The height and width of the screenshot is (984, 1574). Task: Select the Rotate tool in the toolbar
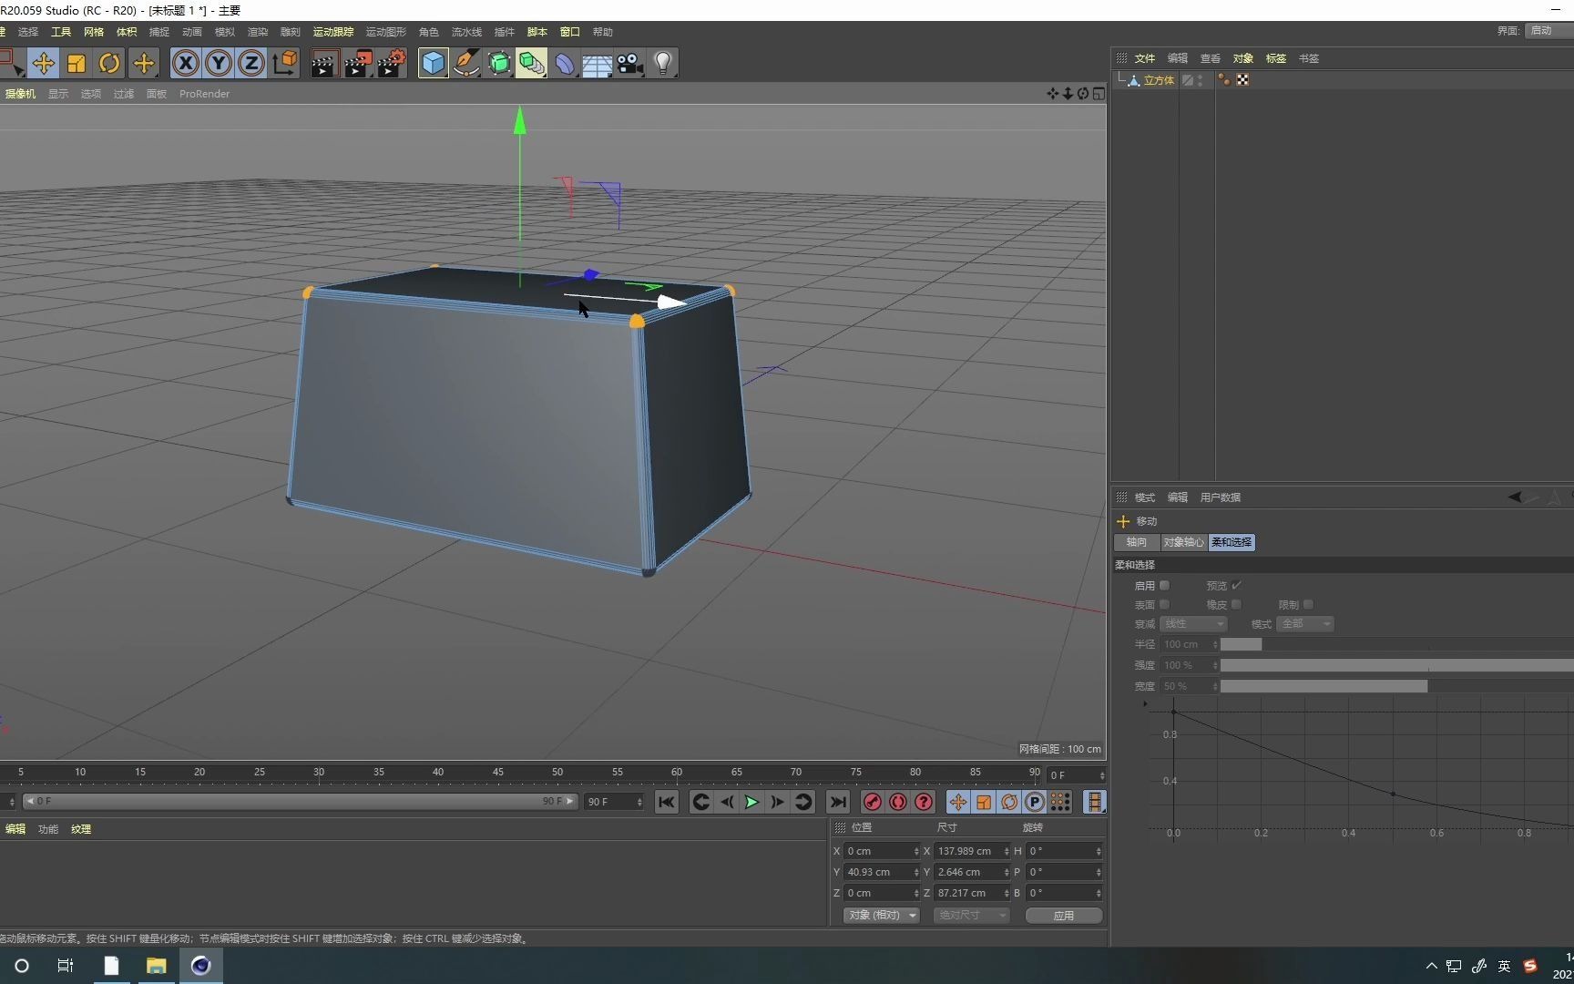click(x=108, y=63)
